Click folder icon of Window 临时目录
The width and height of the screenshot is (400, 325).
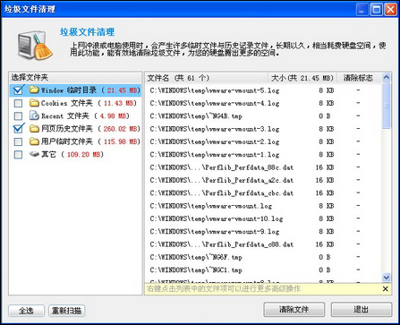34,90
